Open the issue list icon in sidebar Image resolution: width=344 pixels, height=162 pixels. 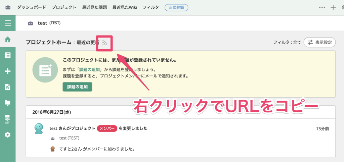7,55
